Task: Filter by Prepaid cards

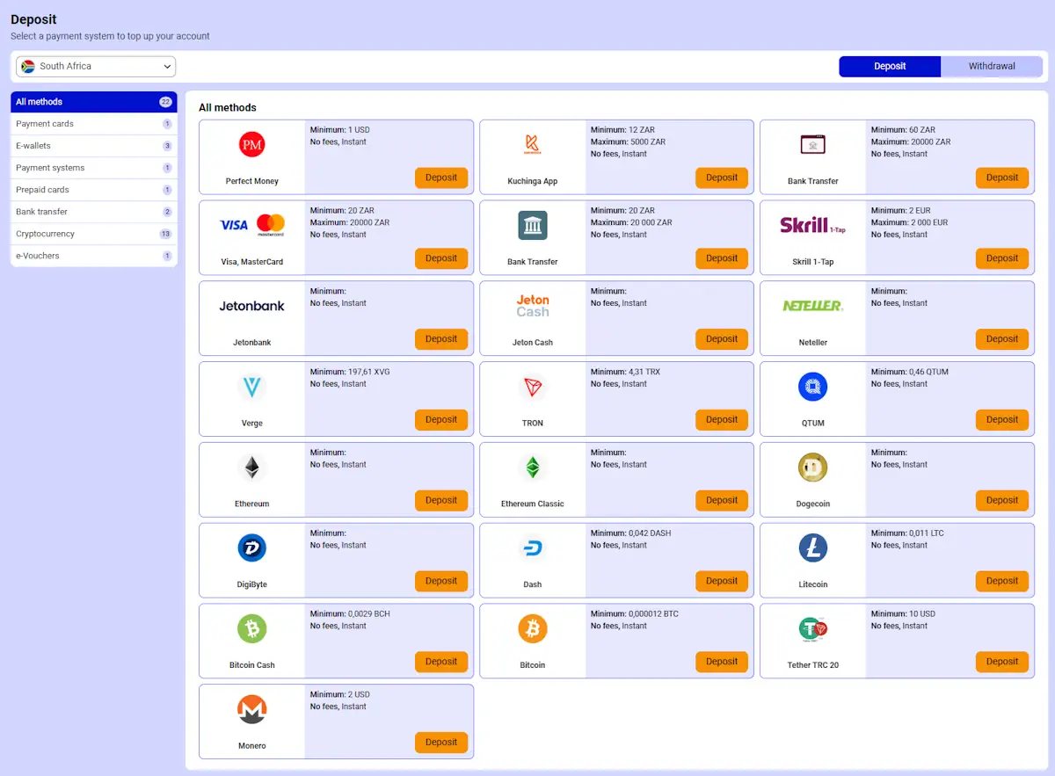Action: (94, 190)
